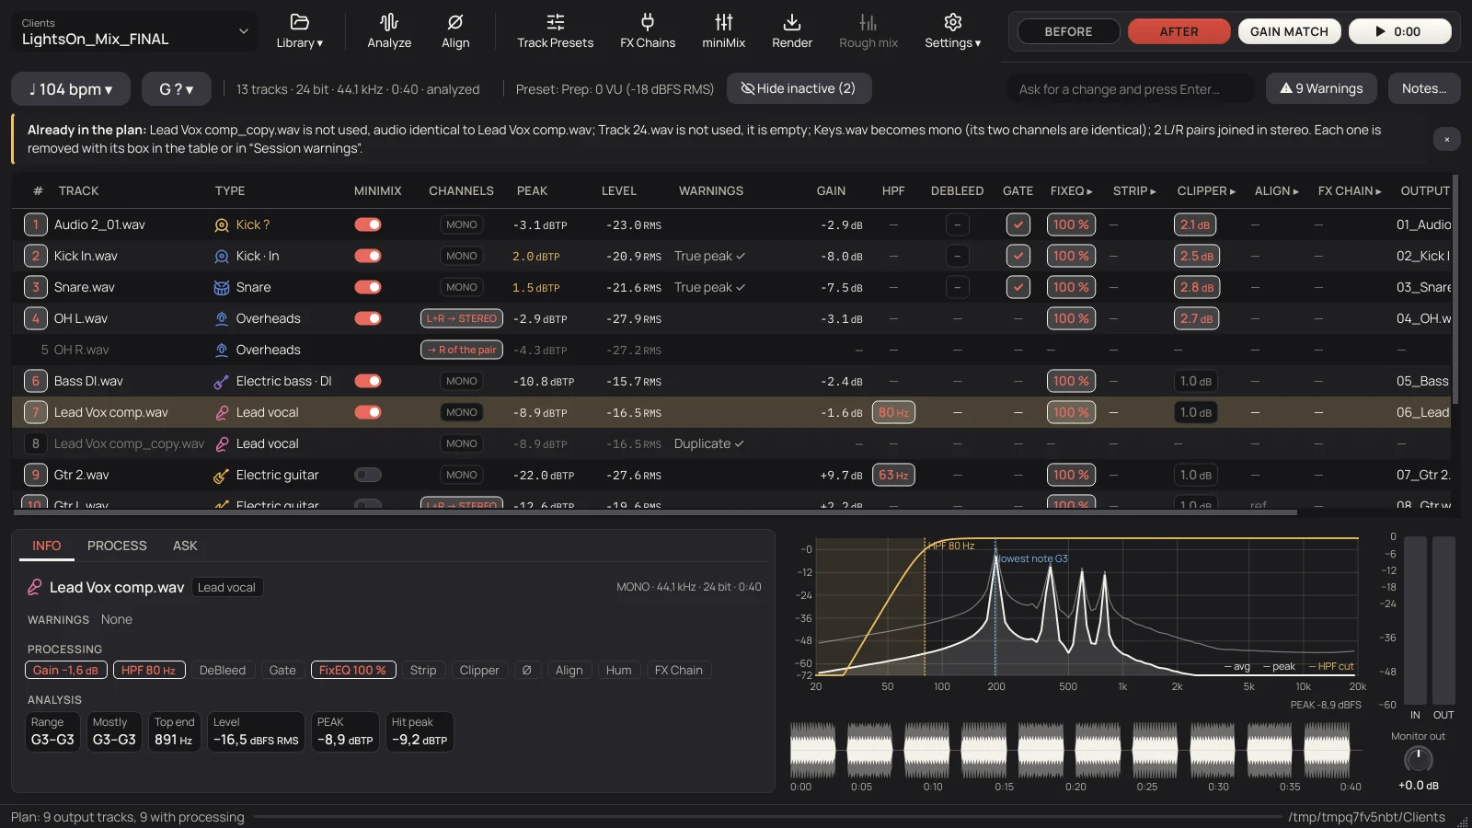
Task: Click the snare drum type icon for Snare.wav
Action: coord(222,288)
